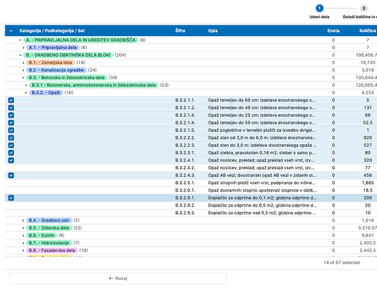Screen dimensions: 377x302
Task: Select unchecked row B.3.2.6.1.
Action: (x=191, y=190)
